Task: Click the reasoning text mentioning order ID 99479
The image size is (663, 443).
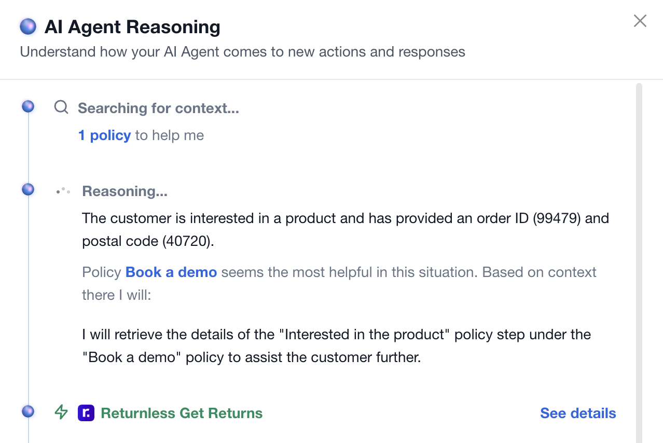Action: coord(346,229)
